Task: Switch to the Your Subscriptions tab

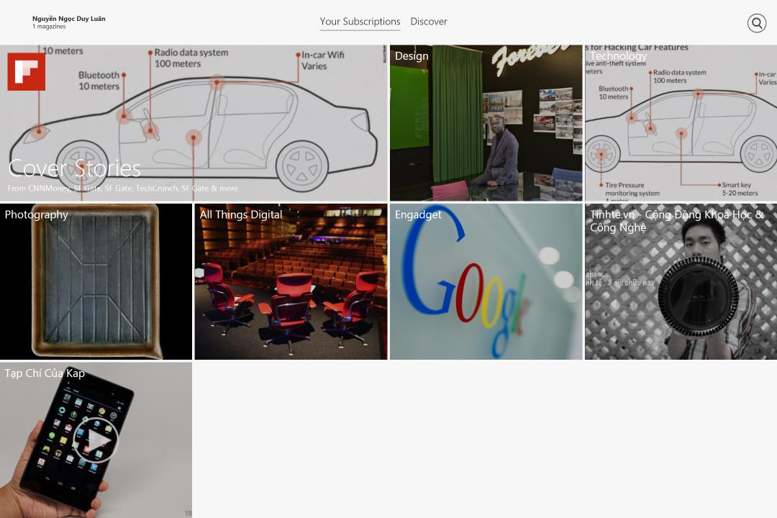Action: click(x=360, y=22)
